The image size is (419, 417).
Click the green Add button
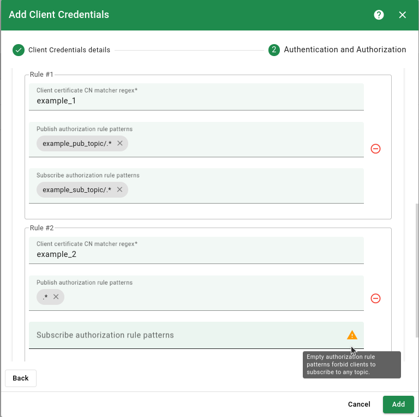pos(398,404)
